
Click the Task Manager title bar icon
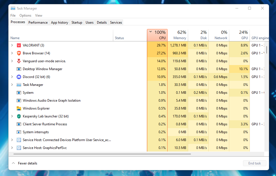coord(13,8)
